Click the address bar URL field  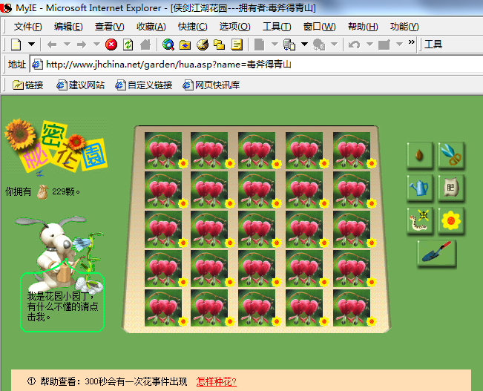tap(256, 65)
